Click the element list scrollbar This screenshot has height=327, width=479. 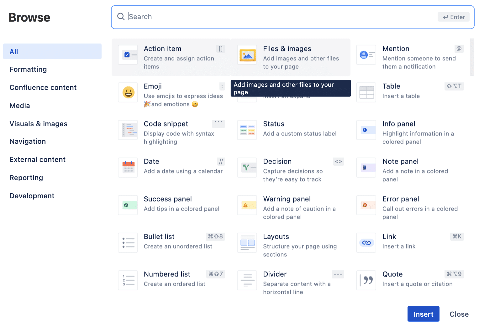pos(472,57)
